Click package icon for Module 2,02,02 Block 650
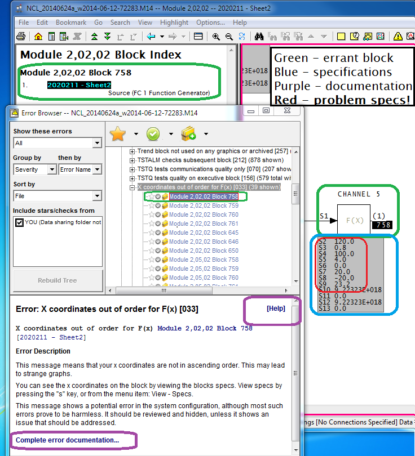The width and height of the screenshot is (415, 456). tap(165, 251)
